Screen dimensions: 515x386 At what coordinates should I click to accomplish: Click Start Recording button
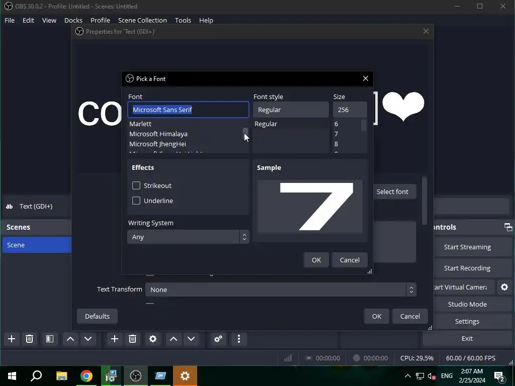[x=467, y=268]
